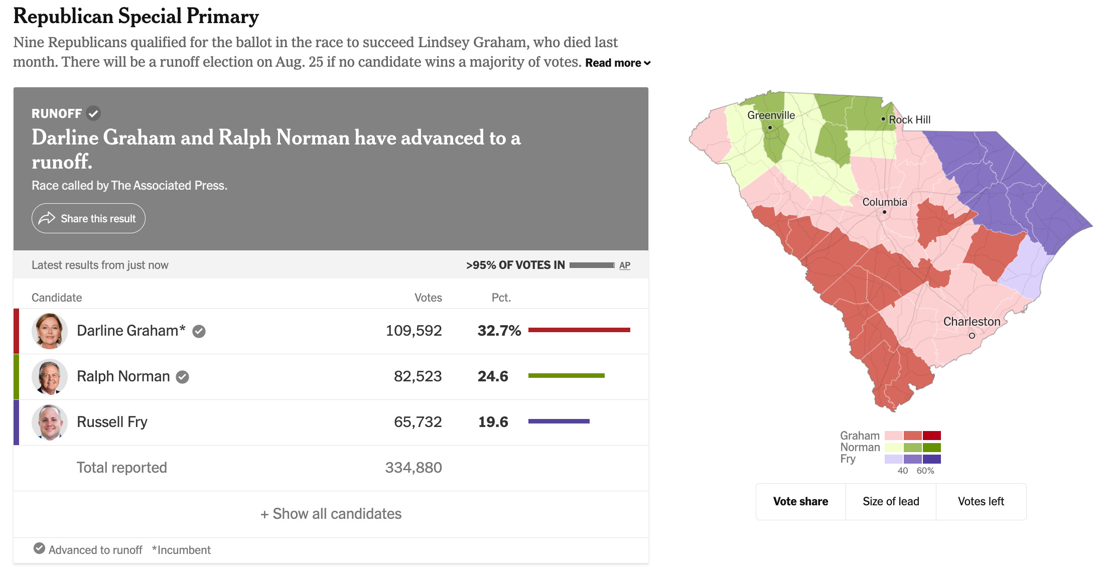The height and width of the screenshot is (568, 1104).
Task: Click the votes-in progress bar
Action: (592, 265)
